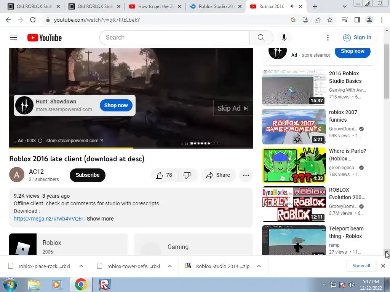Skip the ad

coord(233,108)
